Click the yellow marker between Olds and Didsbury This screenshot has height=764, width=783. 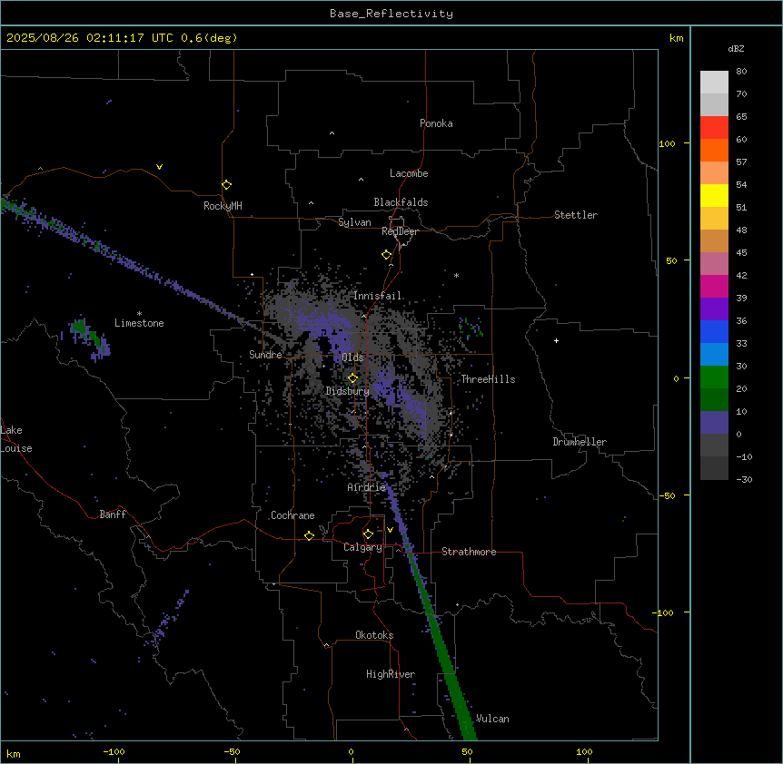tap(353, 378)
